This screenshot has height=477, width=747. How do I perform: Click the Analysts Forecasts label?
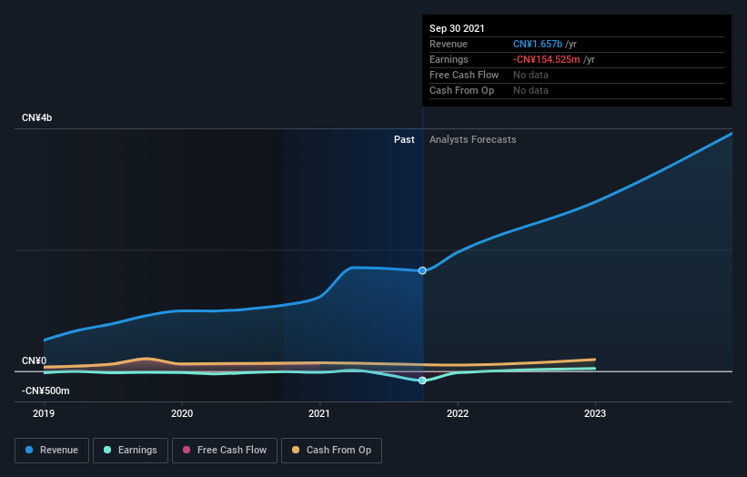472,139
